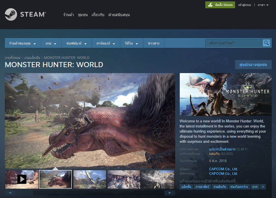Play the trailer video thumbnail
This screenshot has width=276, height=198.
click(22, 179)
